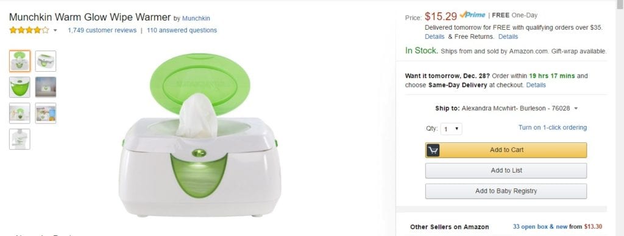This screenshot has height=236, width=624.
Task: Open 1,749 customer reviews link
Action: (102, 30)
